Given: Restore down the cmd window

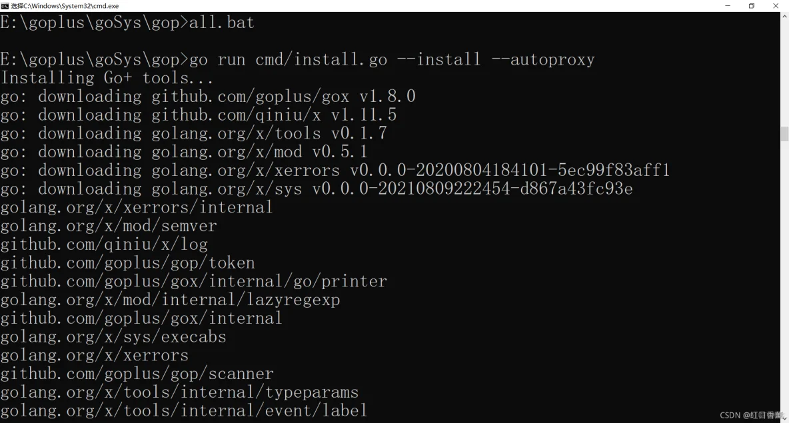Looking at the screenshot, I should (752, 6).
